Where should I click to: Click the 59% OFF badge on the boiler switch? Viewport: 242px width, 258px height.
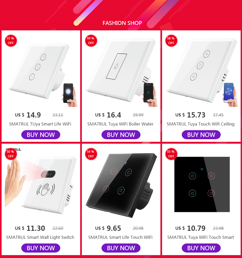91,41
